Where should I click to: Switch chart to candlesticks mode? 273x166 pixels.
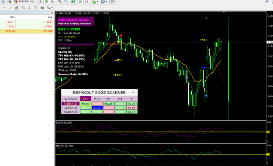coord(46,2)
